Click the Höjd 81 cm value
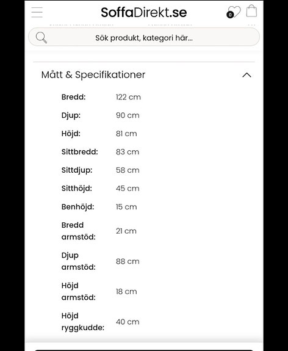The height and width of the screenshot is (351, 288). tap(126, 134)
